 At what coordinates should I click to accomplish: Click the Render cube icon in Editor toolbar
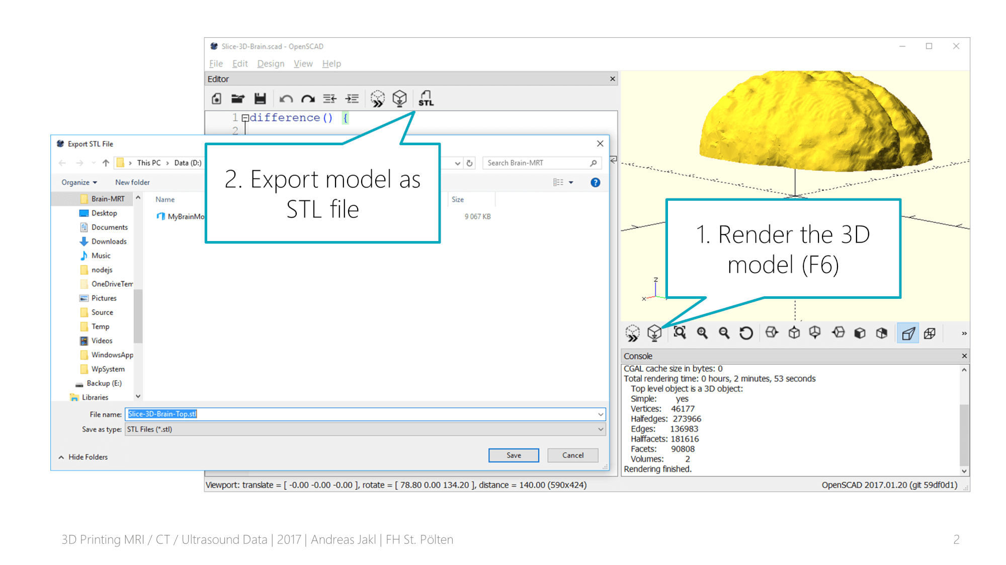click(400, 98)
